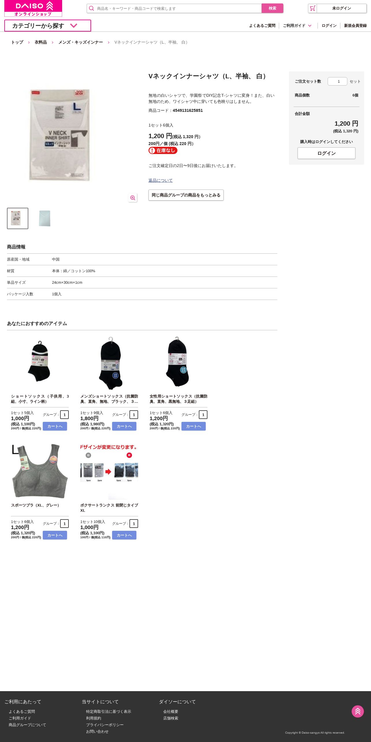This screenshot has height=742, width=371.
Task: Open 新規会員登録 in the top menu
Action: (355, 26)
